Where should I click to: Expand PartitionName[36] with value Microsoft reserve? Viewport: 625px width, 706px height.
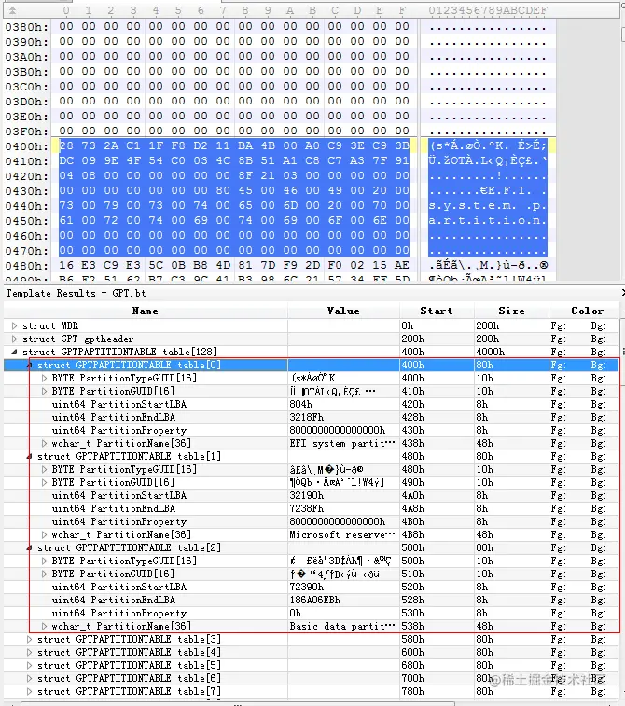pyautogui.click(x=44, y=534)
